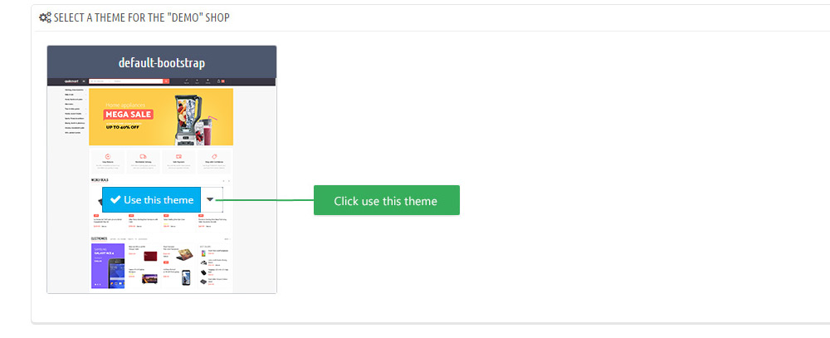Screen dimensions: 830x338
Task: Click the orange search button in the preview
Action: pyautogui.click(x=166, y=81)
